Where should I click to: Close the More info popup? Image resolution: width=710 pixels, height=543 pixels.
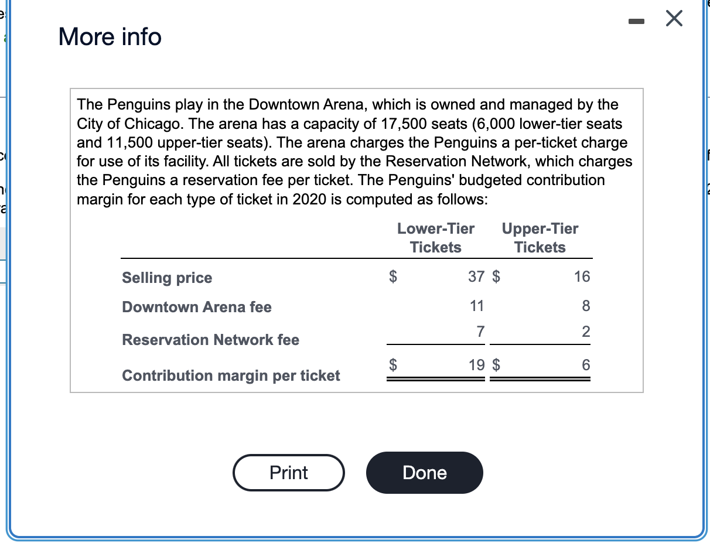674,18
